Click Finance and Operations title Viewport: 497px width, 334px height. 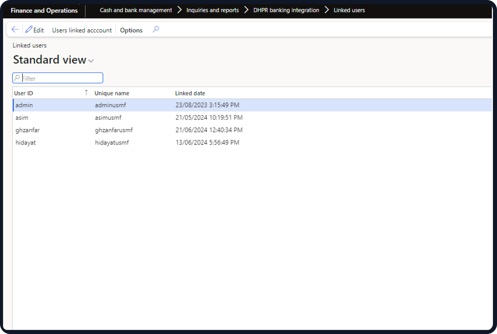coord(44,10)
